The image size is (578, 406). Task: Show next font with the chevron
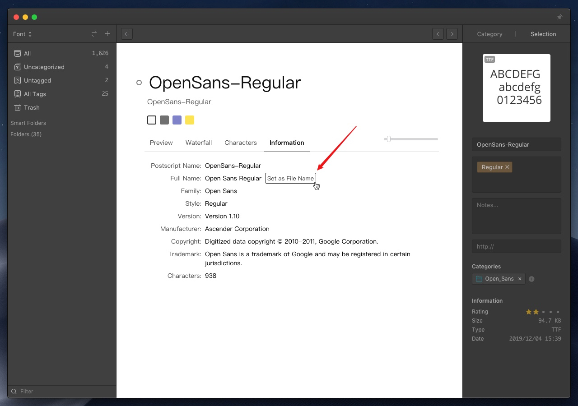(x=452, y=34)
